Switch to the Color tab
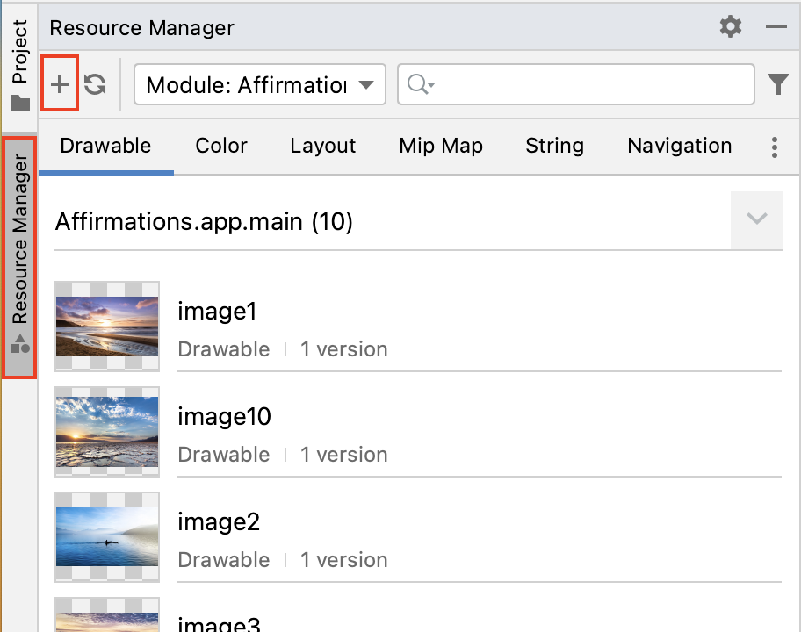The width and height of the screenshot is (801, 632). tap(221, 146)
